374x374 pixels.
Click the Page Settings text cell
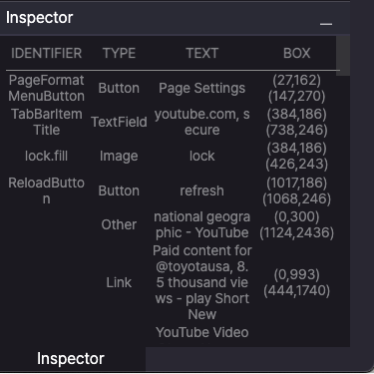(x=202, y=88)
